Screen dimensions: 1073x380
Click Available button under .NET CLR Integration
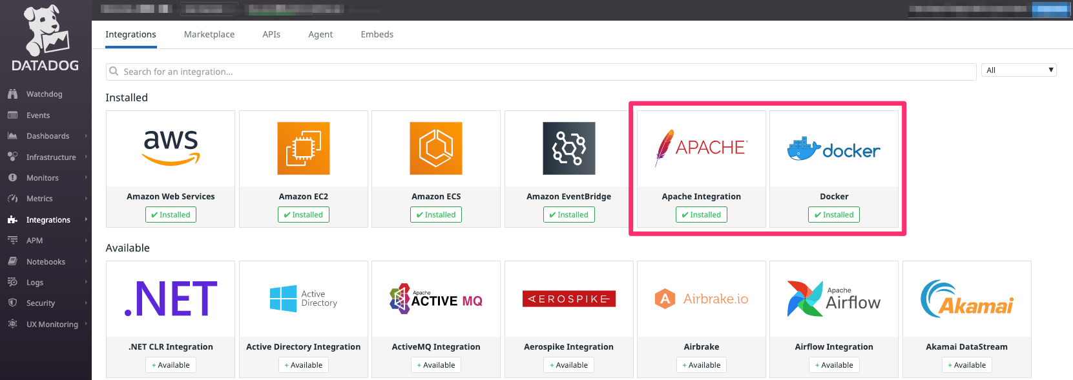(171, 365)
